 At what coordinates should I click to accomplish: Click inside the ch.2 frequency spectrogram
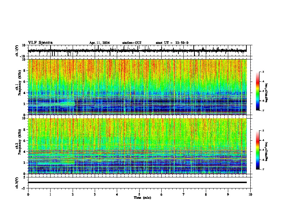(137, 146)
